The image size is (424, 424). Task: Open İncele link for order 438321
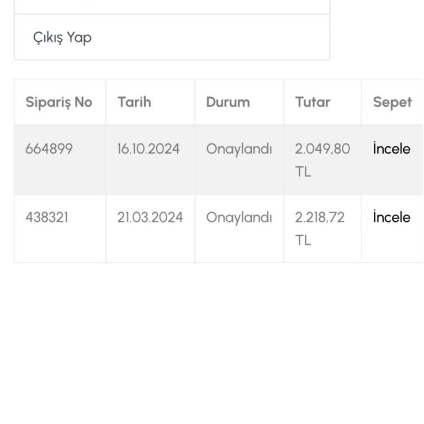coord(391,218)
